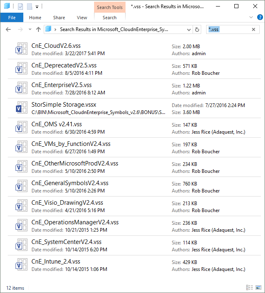Expand address breadcrumb chevron before Search Results
Screen dimensions: 265x293
pyautogui.click(x=55, y=29)
